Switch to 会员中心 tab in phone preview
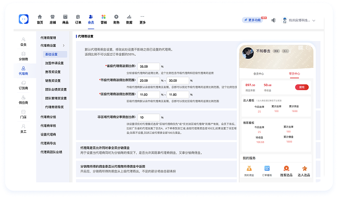338x198 pixels. (x=259, y=73)
